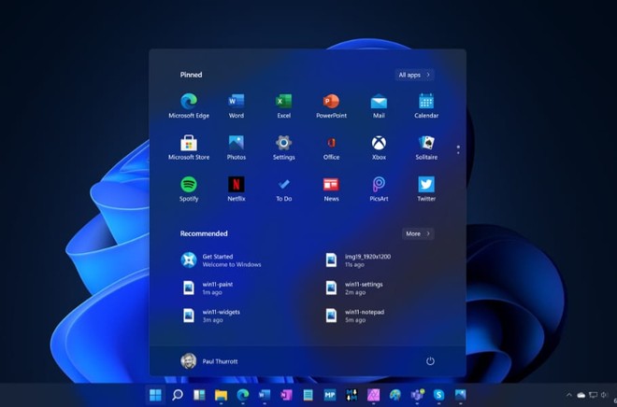
Task: Open Excel from the Pinned section
Action: 284,103
